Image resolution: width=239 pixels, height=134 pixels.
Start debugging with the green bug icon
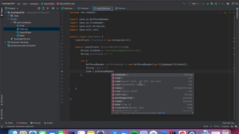point(208,4)
